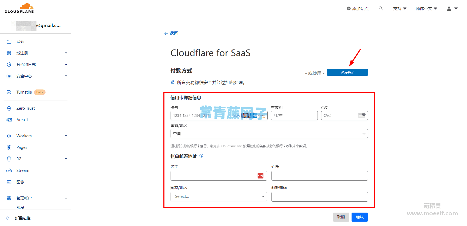
Task: Open 网站 in the sidebar
Action: click(20, 42)
